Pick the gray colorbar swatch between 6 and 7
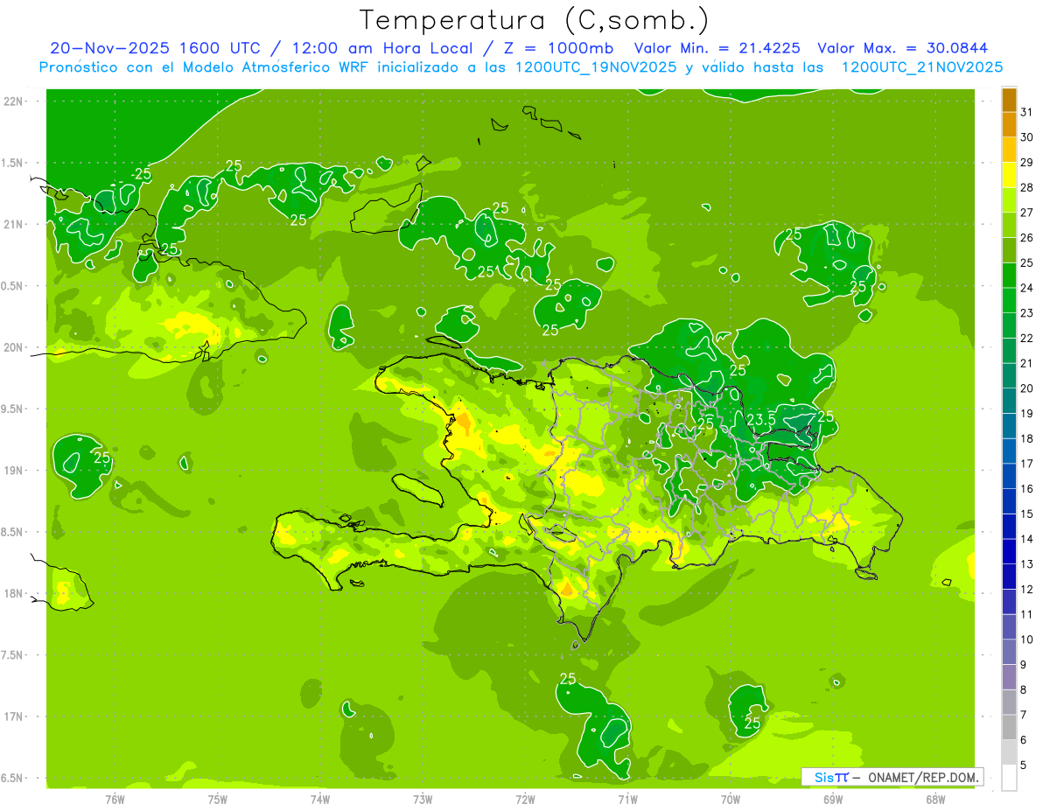Image resolution: width=1050 pixels, height=811 pixels. [x=1009, y=728]
